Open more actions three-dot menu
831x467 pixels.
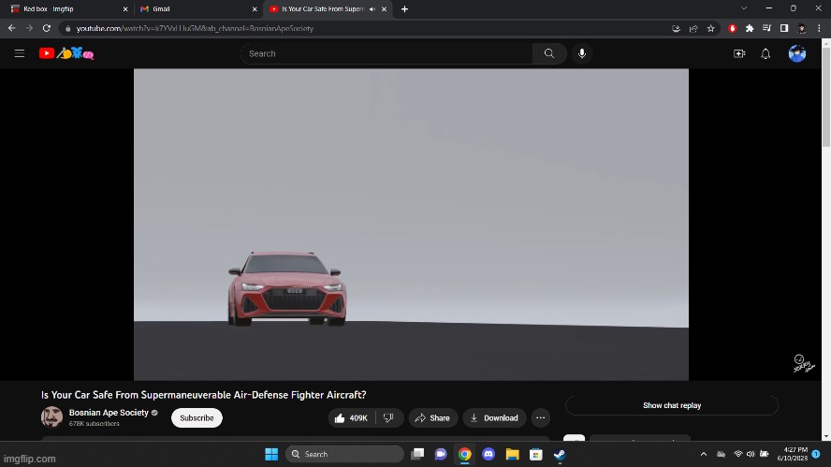coord(541,418)
